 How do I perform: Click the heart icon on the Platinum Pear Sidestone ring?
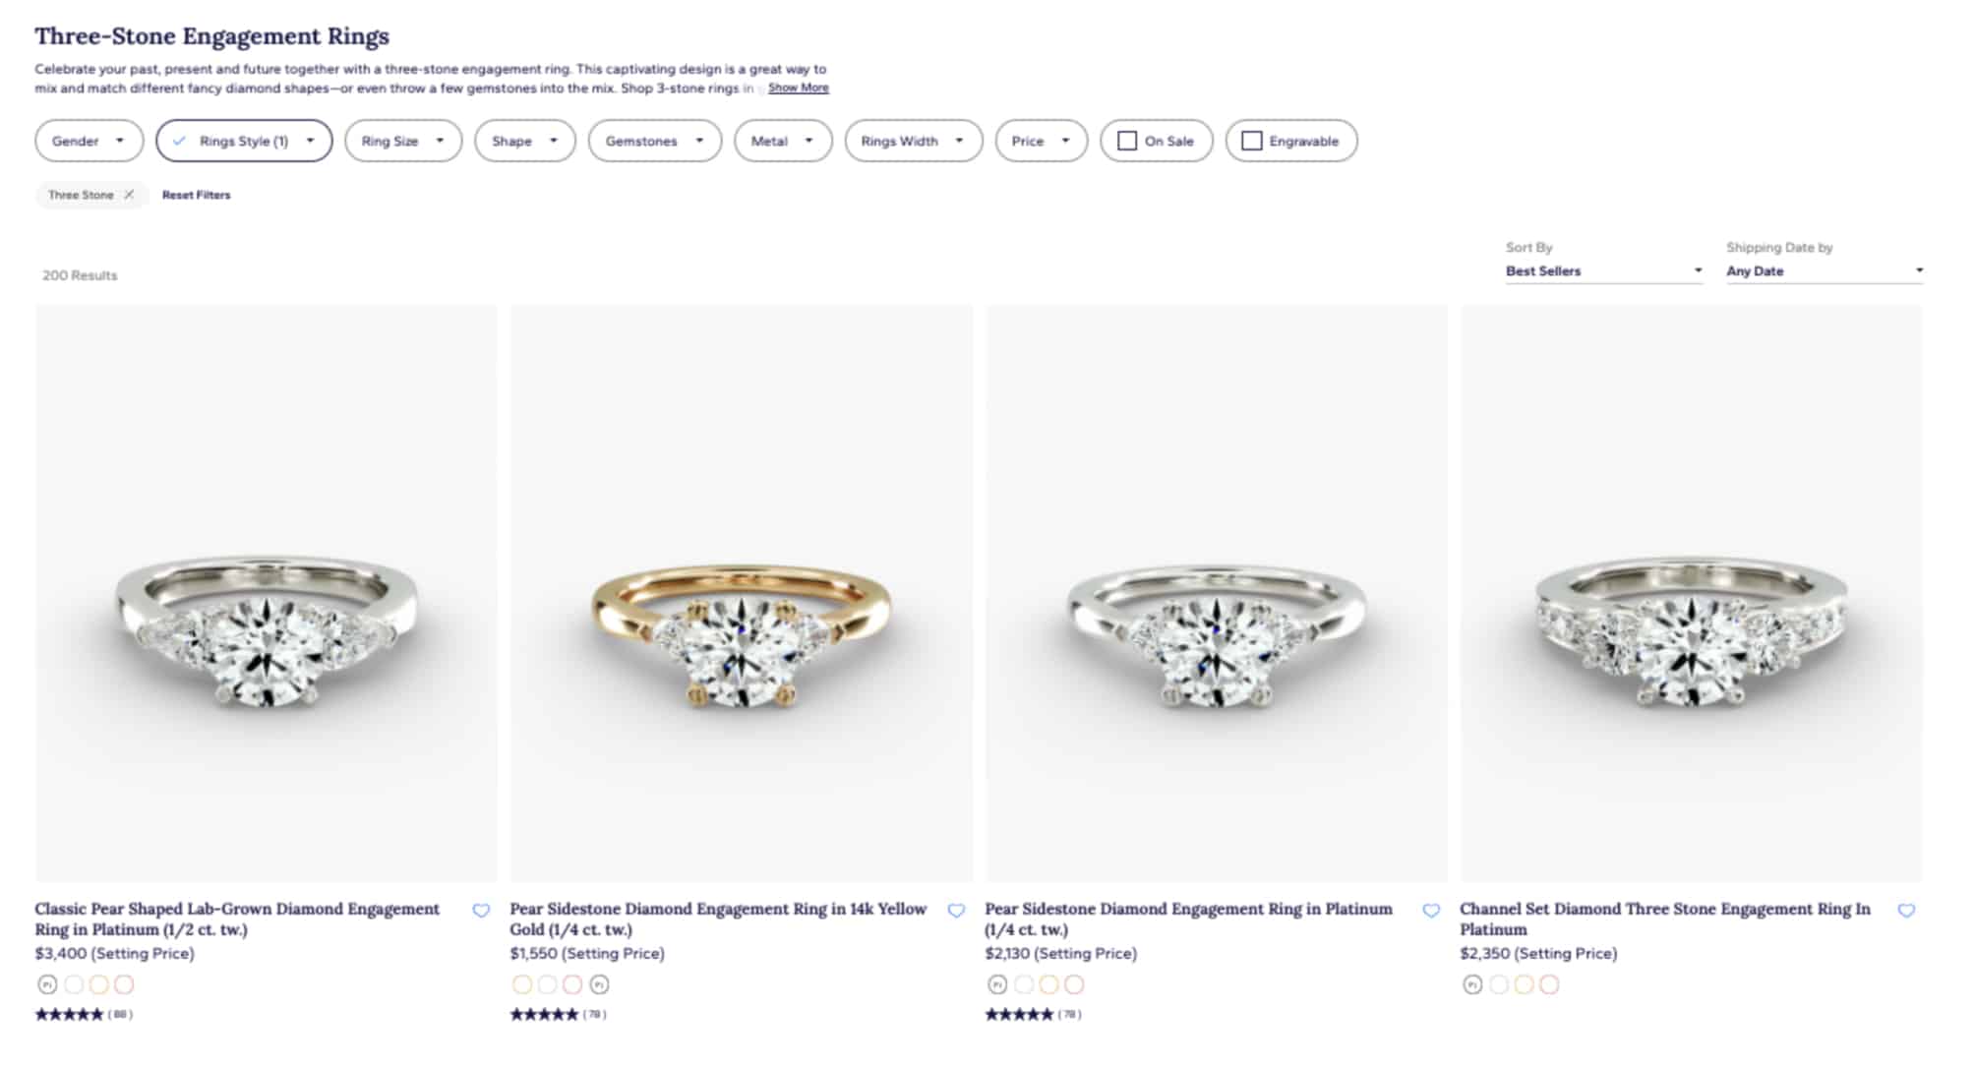coord(1431,911)
